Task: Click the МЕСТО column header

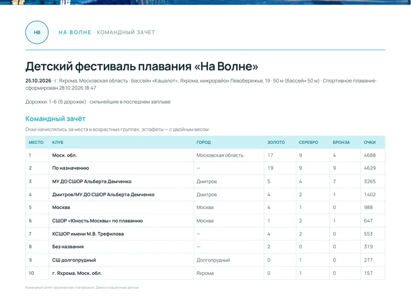Action: pyautogui.click(x=36, y=142)
